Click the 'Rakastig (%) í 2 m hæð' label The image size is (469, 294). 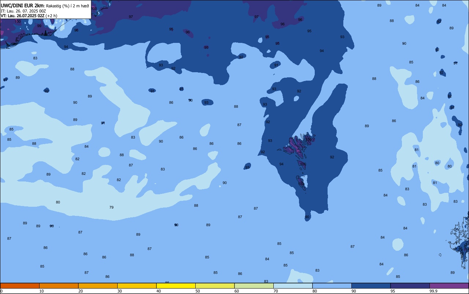[x=67, y=6]
